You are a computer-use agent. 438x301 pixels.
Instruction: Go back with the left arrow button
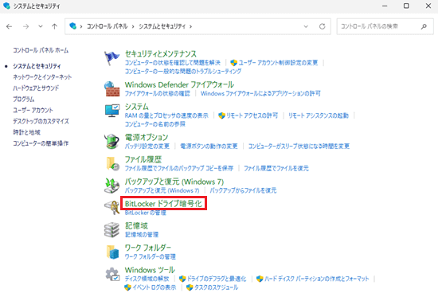[x=10, y=26]
